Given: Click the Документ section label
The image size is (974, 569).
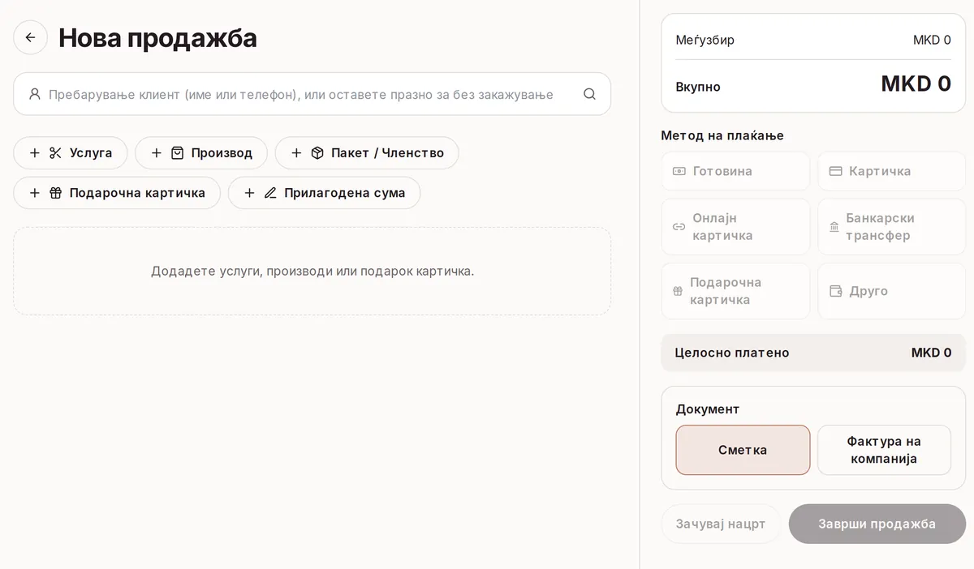Looking at the screenshot, I should pos(708,409).
